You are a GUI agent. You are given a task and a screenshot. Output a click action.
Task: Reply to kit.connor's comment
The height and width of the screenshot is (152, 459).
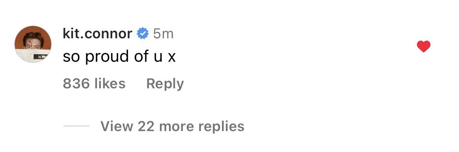point(165,84)
